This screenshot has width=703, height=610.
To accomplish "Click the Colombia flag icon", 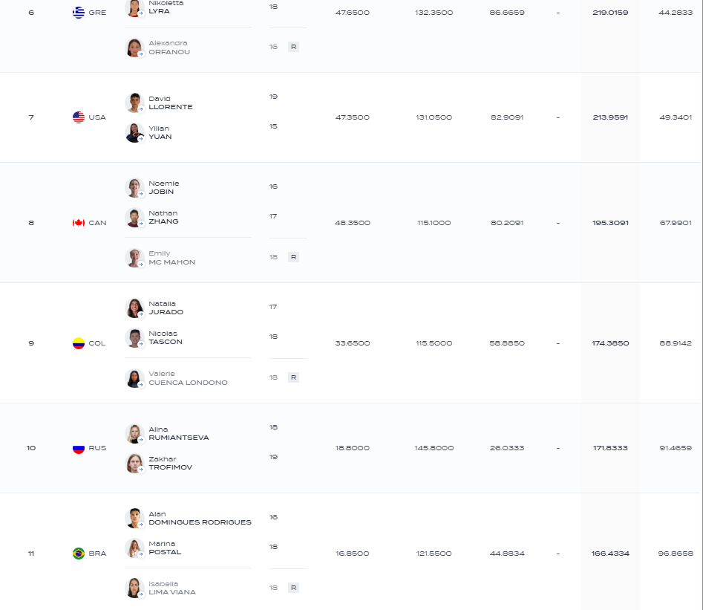I will coord(79,343).
